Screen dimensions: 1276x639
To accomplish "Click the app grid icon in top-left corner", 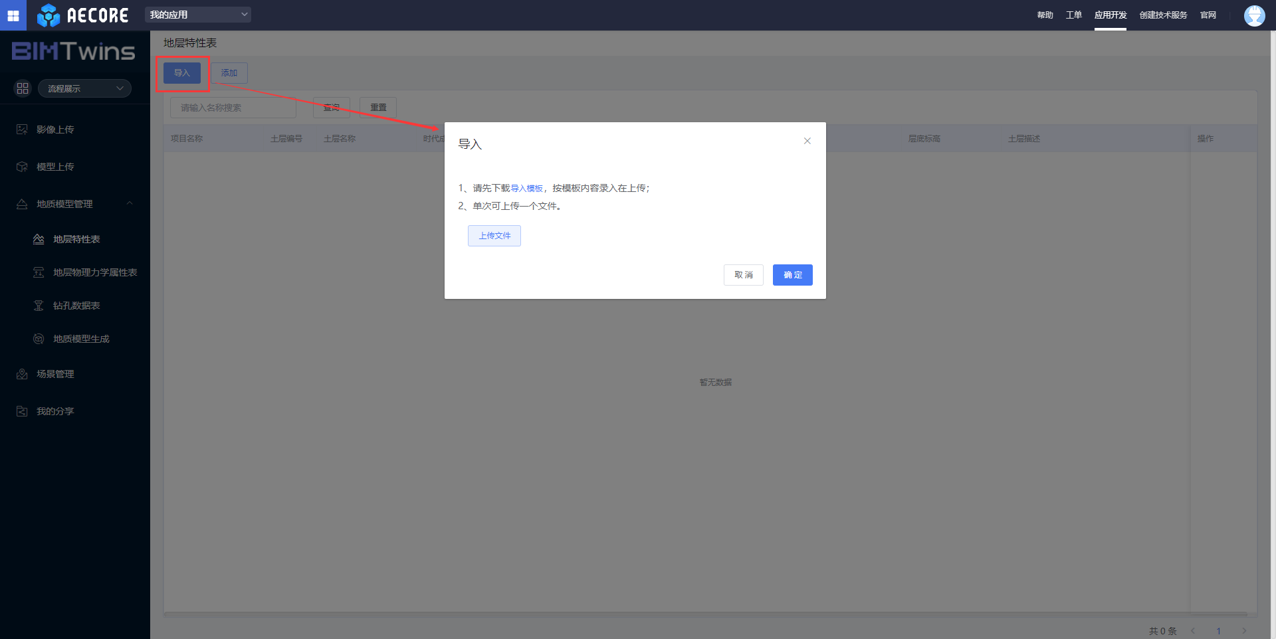I will coord(13,15).
